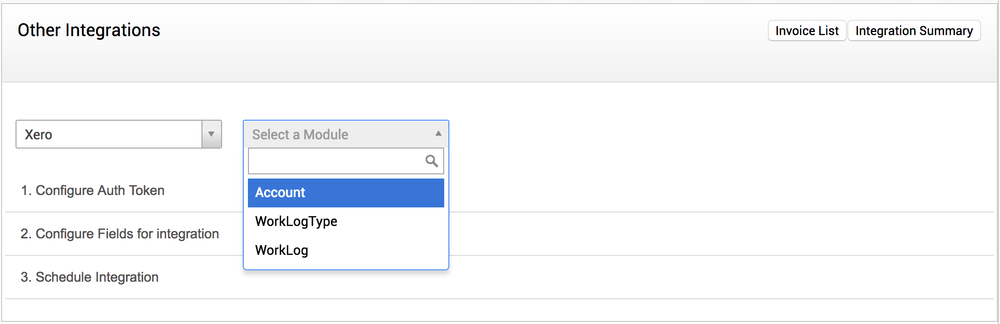Expand Configure Fields for integration step
This screenshot has width=1000, height=324.
tap(127, 234)
